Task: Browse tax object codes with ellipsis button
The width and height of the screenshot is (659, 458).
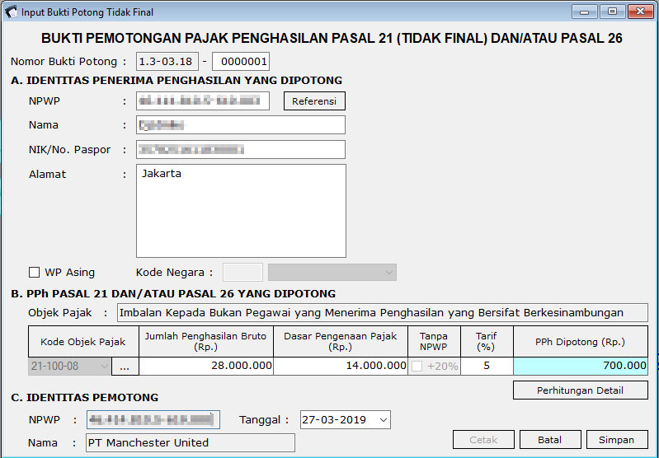Action: 125,367
